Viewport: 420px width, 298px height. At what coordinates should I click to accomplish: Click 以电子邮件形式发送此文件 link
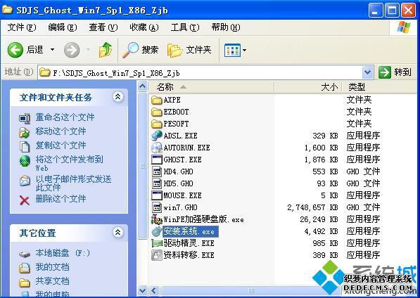click(73, 183)
